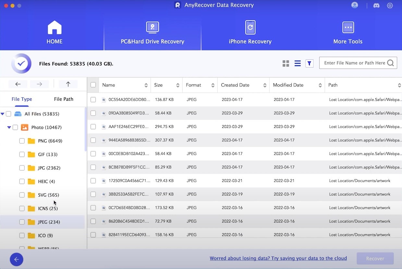Navigate forward with right arrow
This screenshot has height=269, width=402.
tap(39, 84)
